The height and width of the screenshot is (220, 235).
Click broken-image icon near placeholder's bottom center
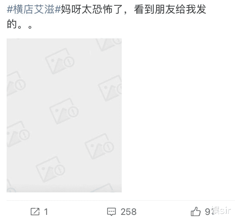[x=50, y=169]
